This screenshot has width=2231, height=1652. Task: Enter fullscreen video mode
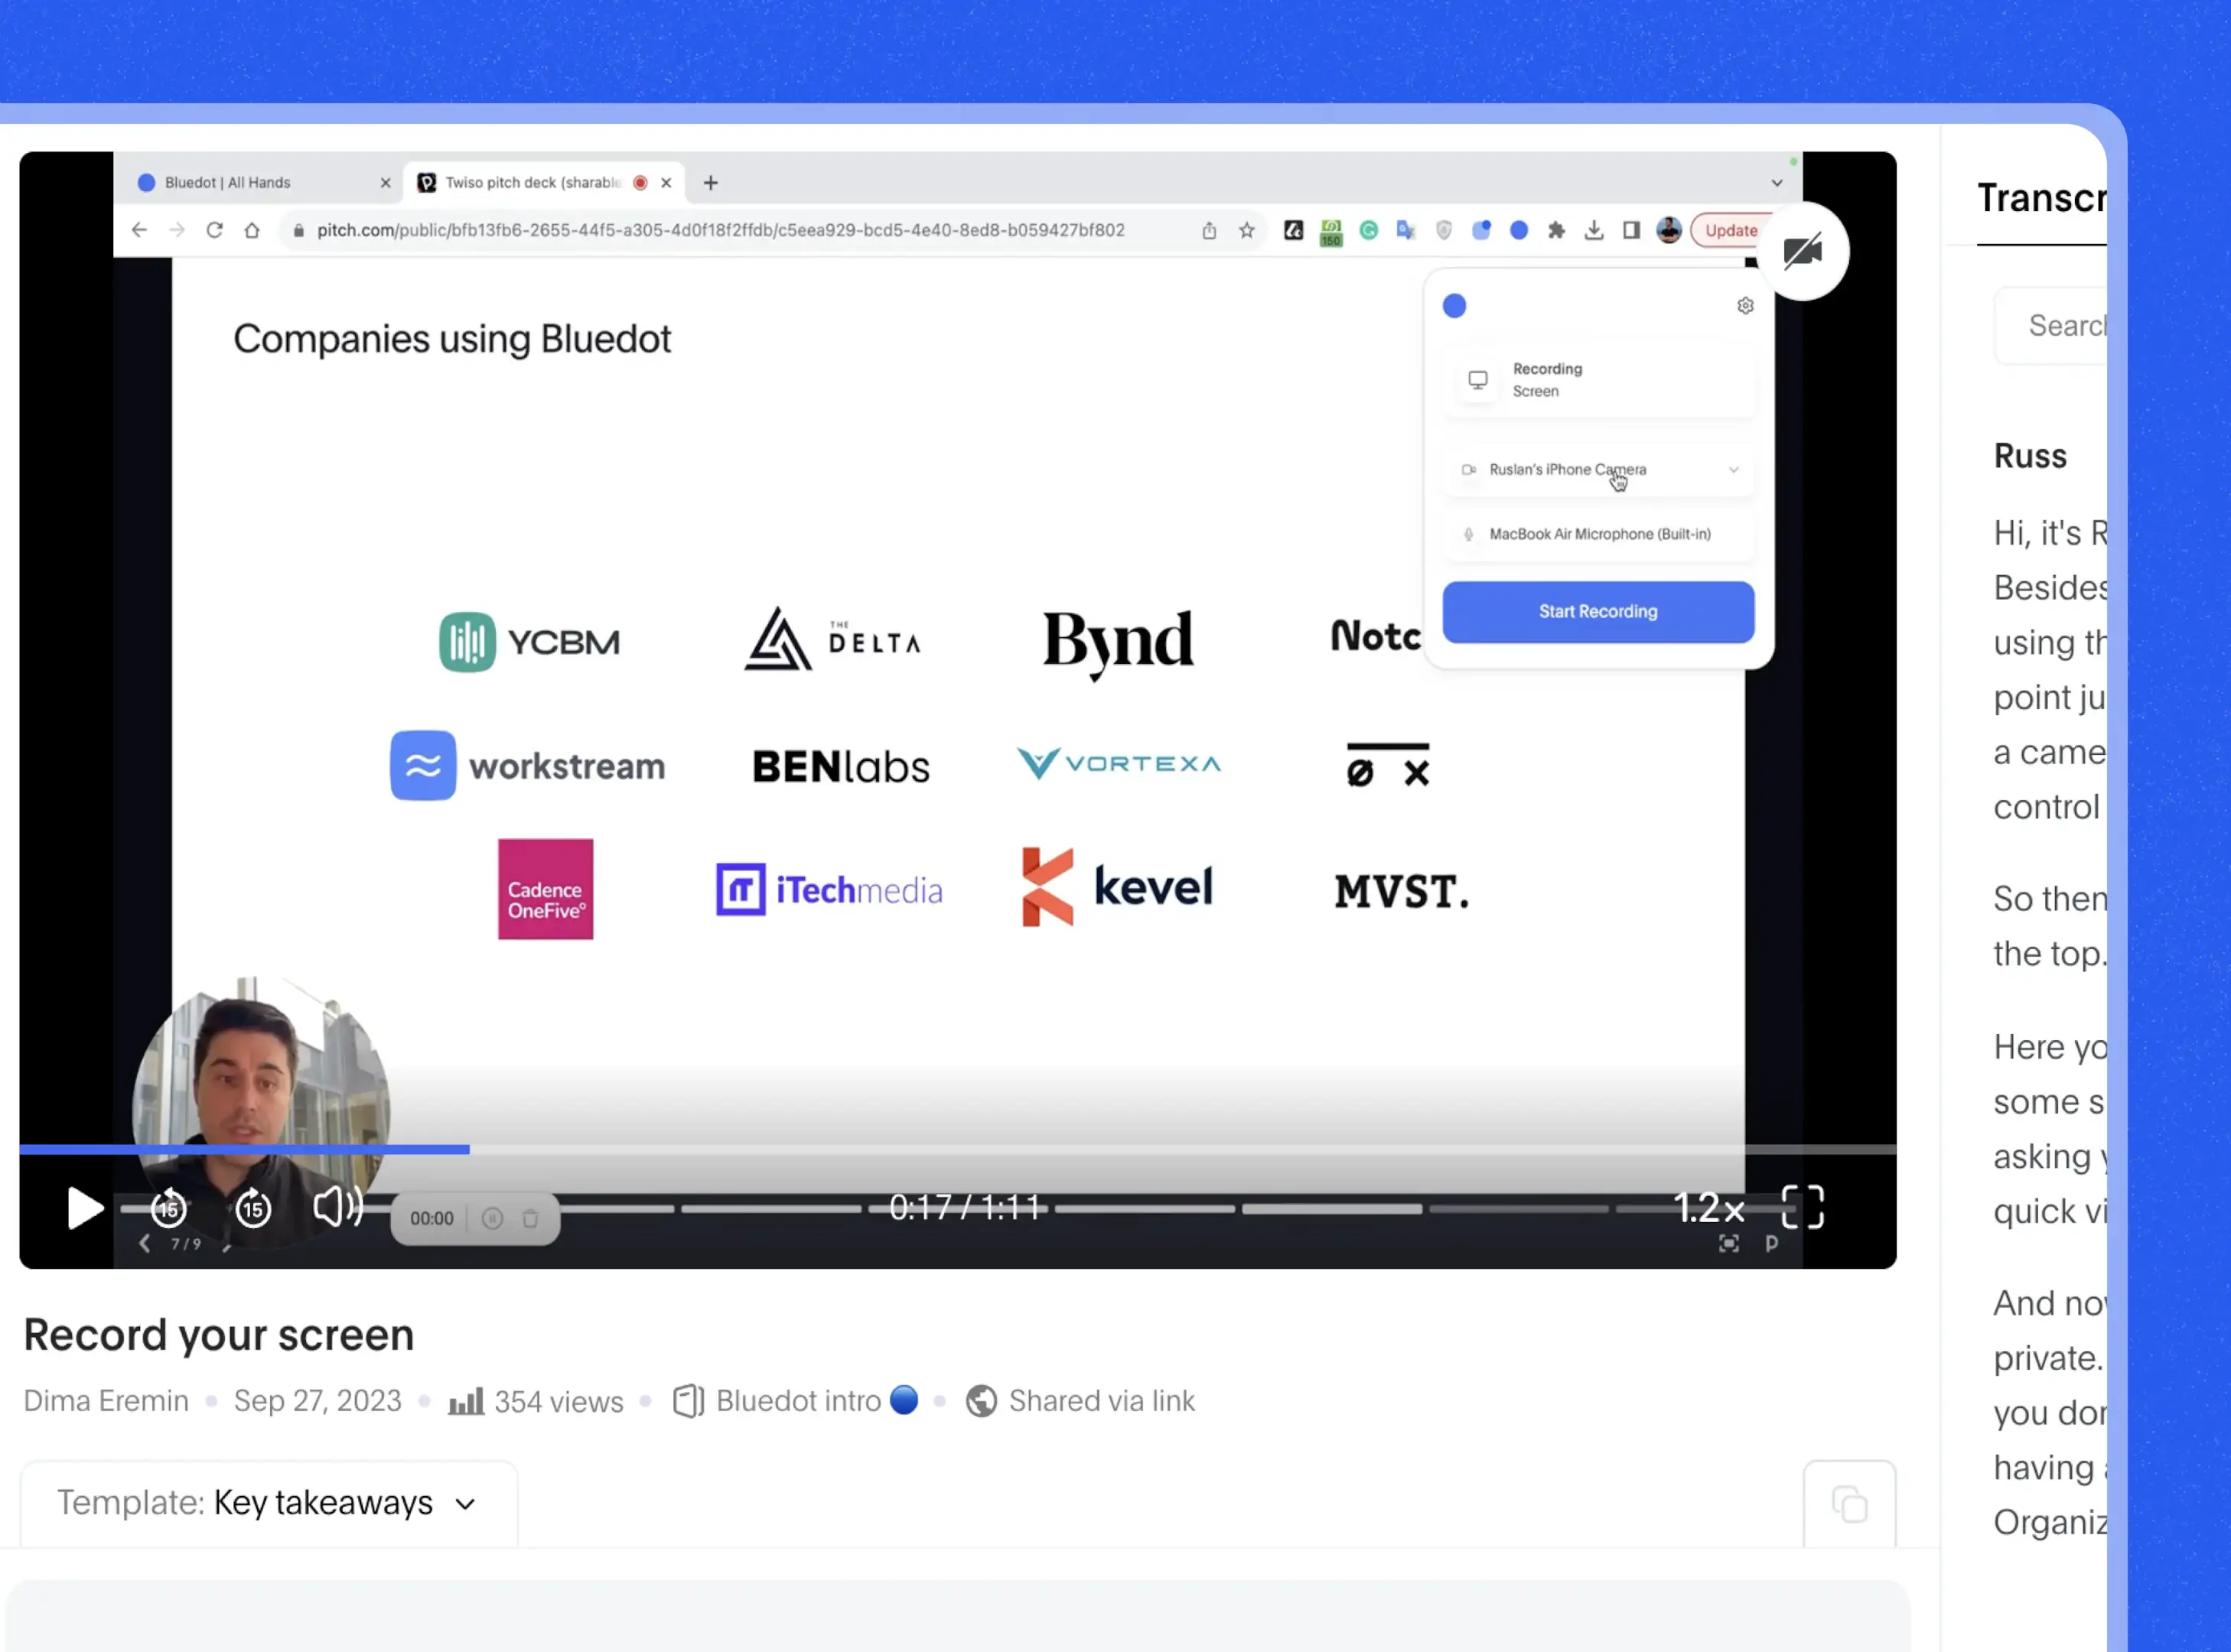pyautogui.click(x=1803, y=1207)
